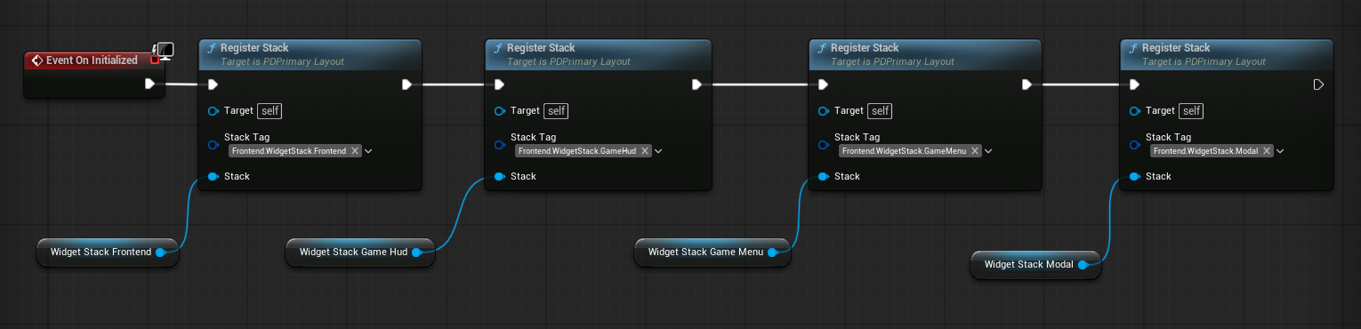
Task: Click the Event On Initialized node title
Action: click(92, 60)
